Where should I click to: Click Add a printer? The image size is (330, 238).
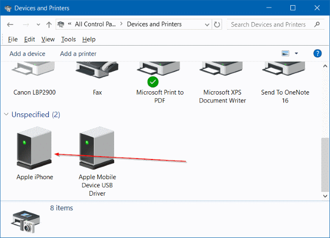[78, 54]
